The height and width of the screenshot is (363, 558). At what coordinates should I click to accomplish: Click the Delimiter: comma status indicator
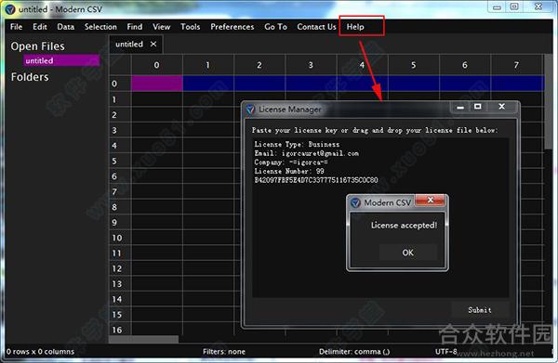pyautogui.click(x=354, y=352)
